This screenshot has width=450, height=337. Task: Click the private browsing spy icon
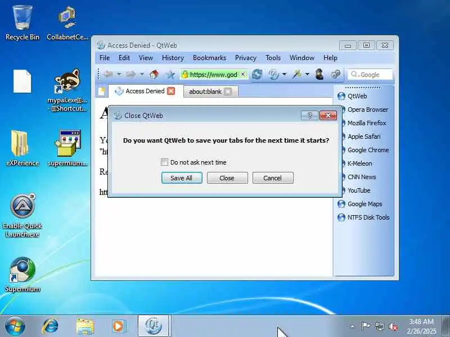(x=319, y=74)
